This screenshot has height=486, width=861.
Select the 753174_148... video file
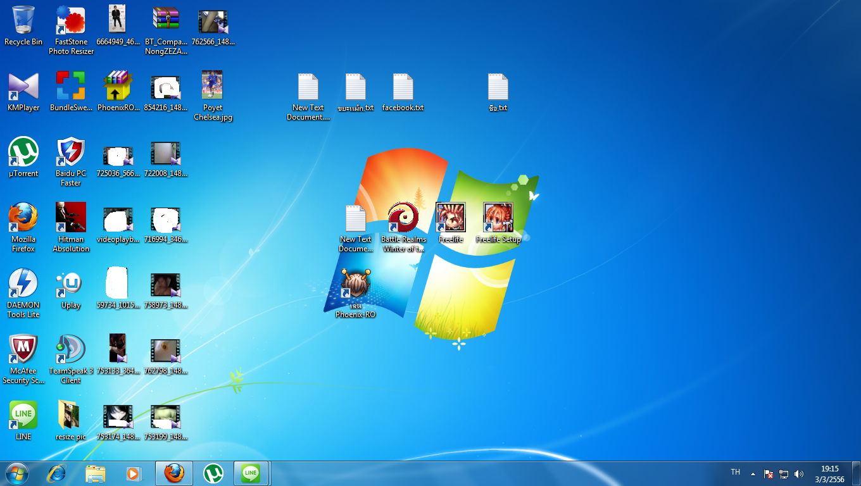(x=118, y=421)
